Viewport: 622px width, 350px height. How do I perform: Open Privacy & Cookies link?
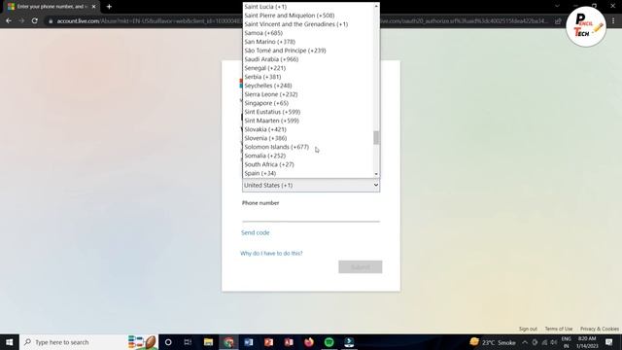[600, 329]
